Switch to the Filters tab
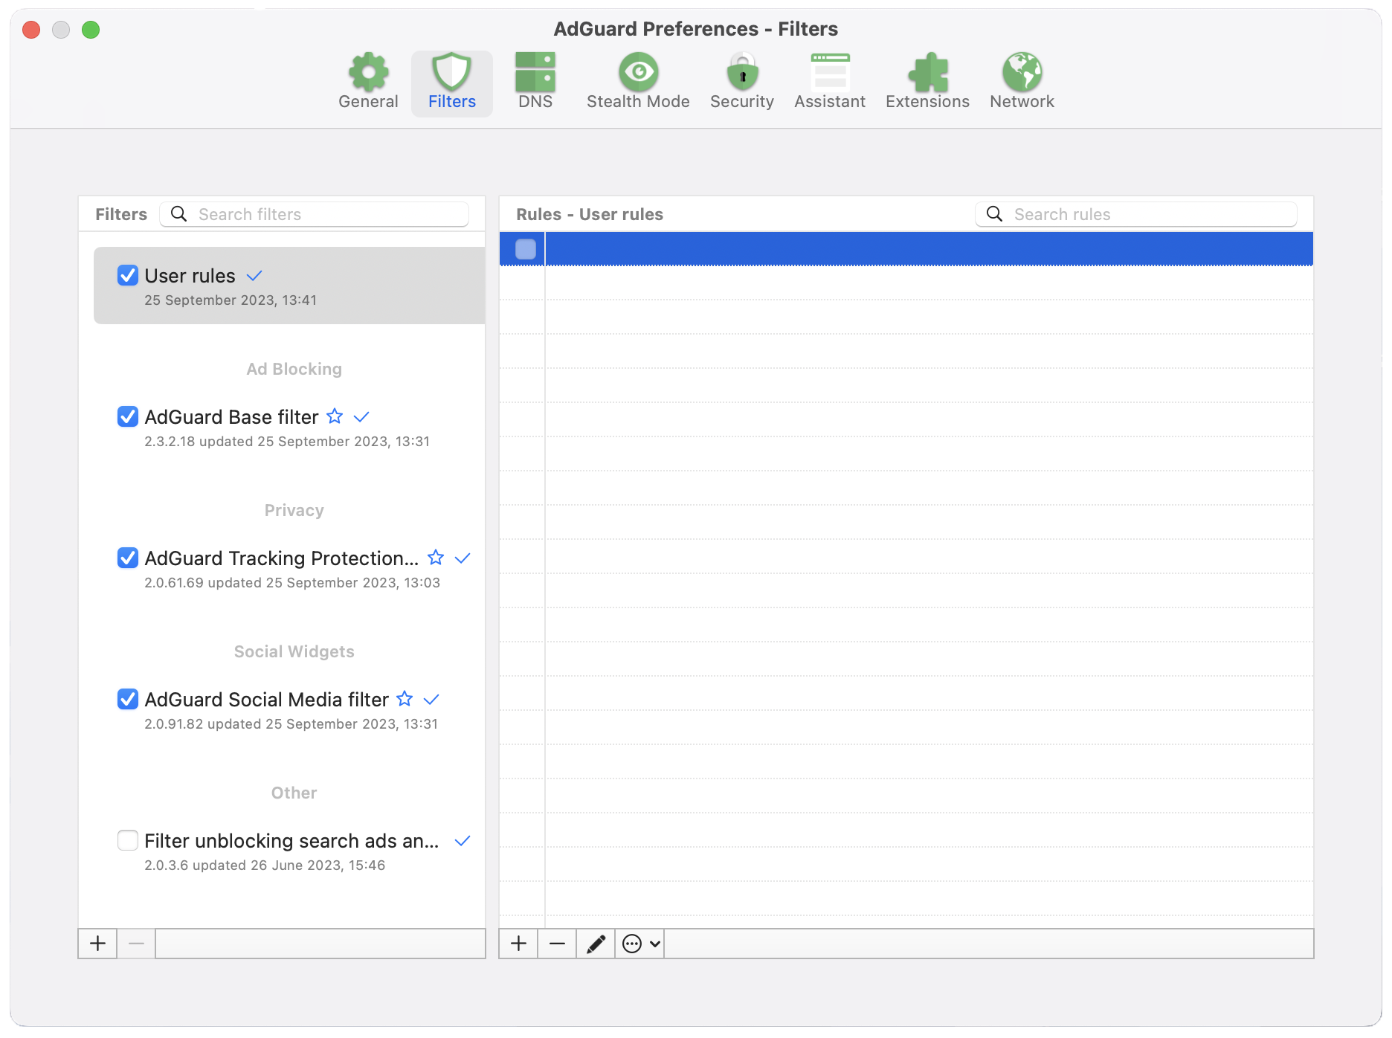 [x=451, y=83]
